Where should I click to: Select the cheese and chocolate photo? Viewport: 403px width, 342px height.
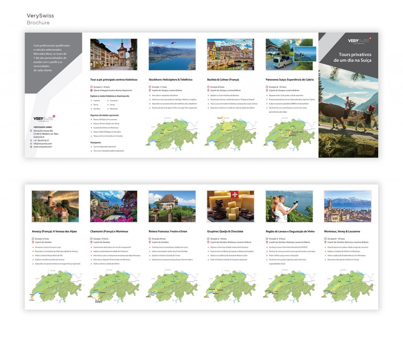point(230,206)
